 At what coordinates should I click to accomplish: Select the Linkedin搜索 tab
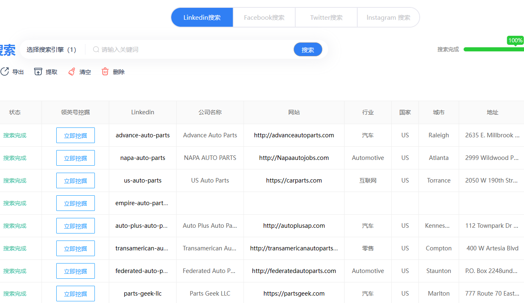click(x=202, y=17)
